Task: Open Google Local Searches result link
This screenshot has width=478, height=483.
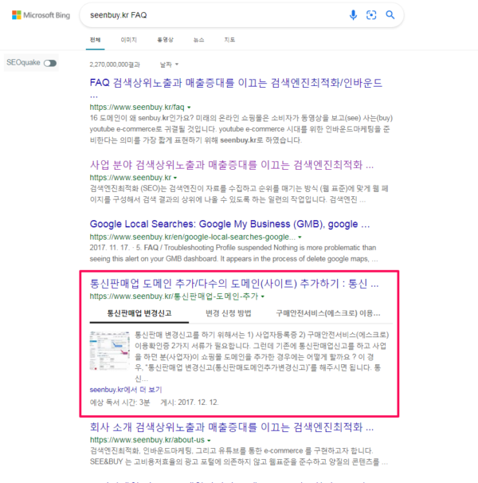Action: [229, 224]
